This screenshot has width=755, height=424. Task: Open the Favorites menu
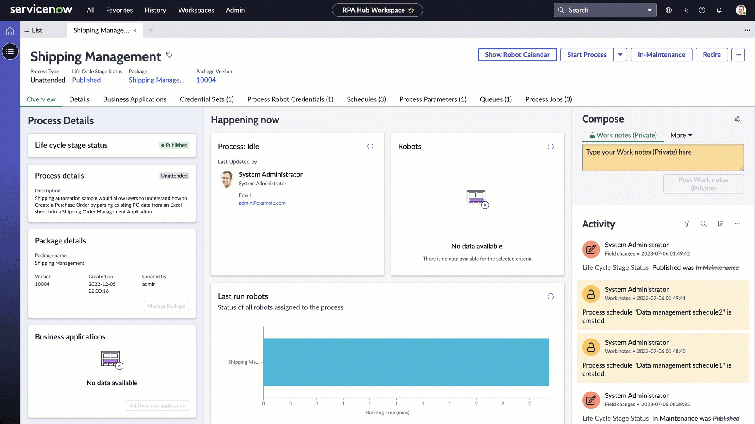click(120, 10)
